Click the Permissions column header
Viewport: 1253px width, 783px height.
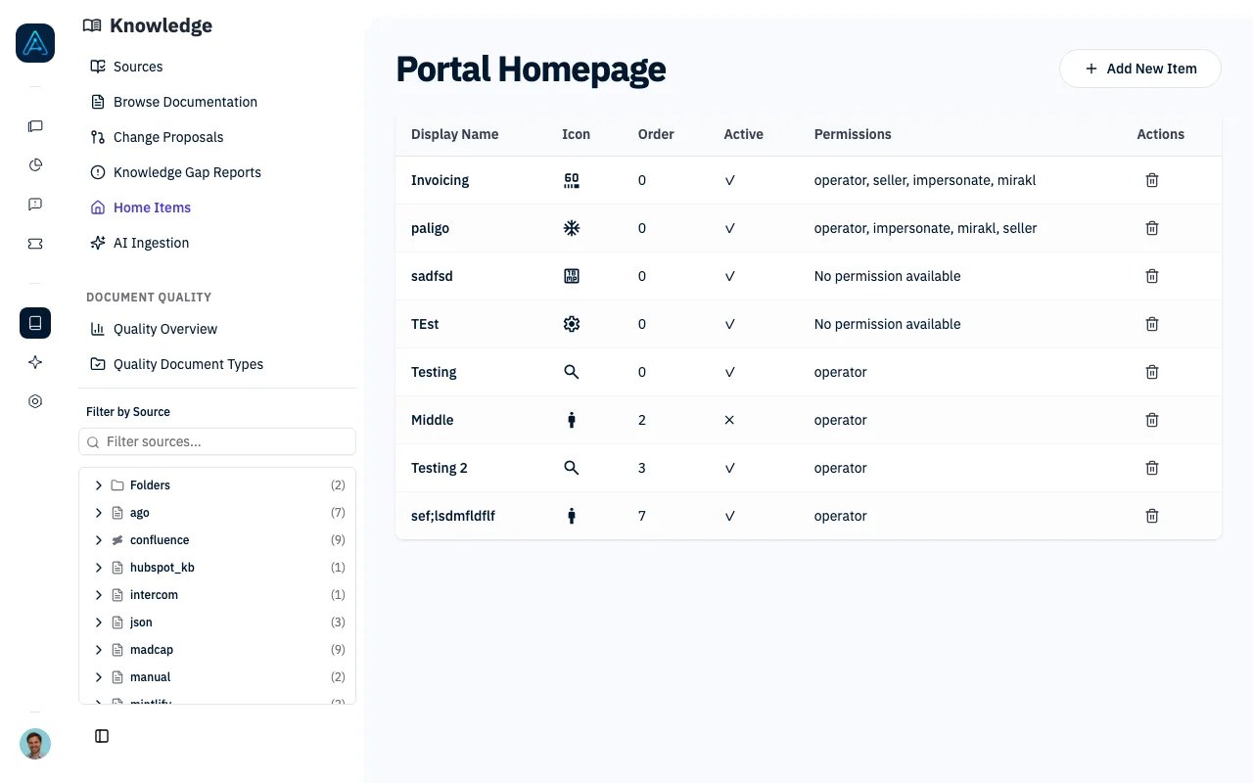pyautogui.click(x=853, y=134)
